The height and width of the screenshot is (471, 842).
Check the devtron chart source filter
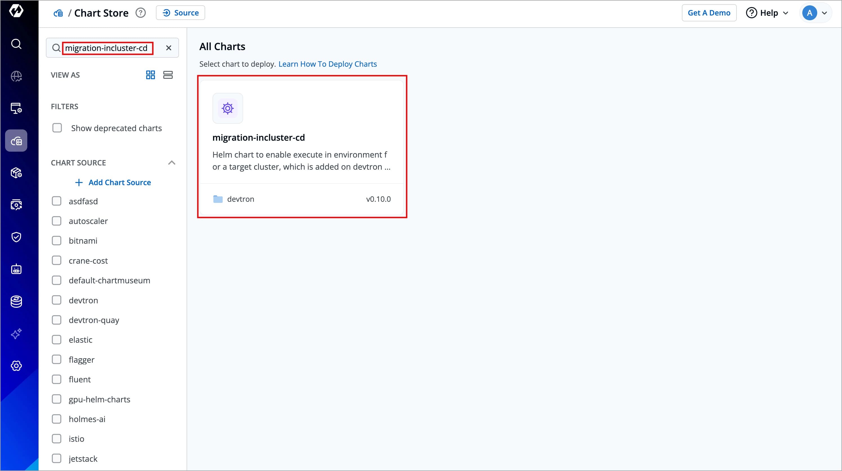coord(57,300)
